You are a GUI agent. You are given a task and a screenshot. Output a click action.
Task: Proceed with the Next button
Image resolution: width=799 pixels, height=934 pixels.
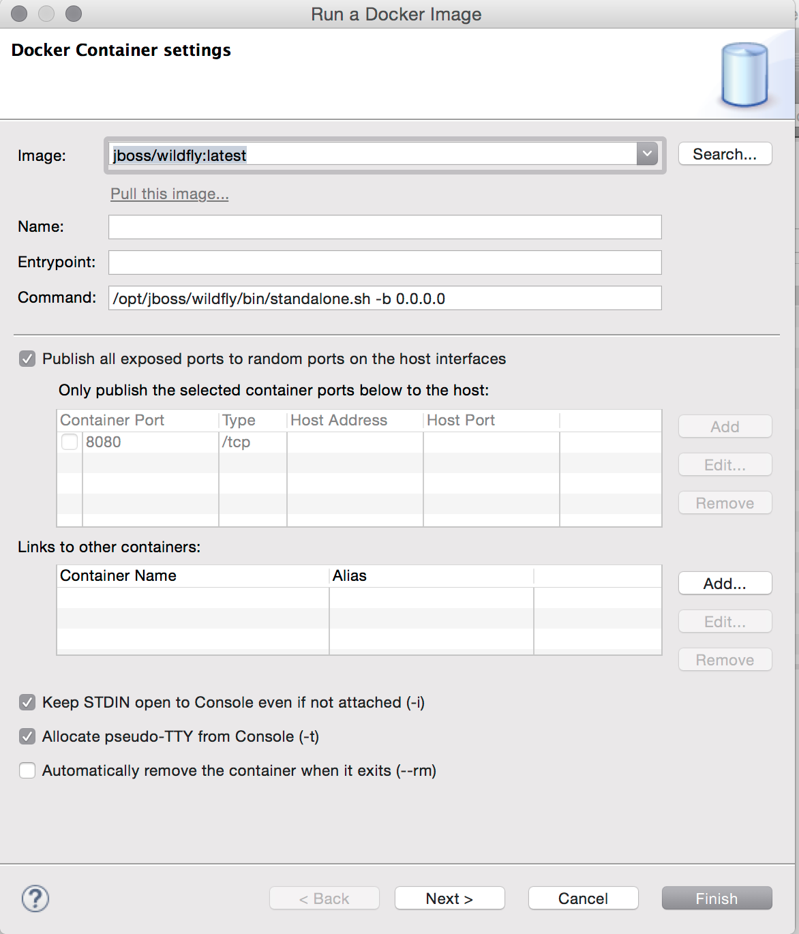(x=449, y=899)
